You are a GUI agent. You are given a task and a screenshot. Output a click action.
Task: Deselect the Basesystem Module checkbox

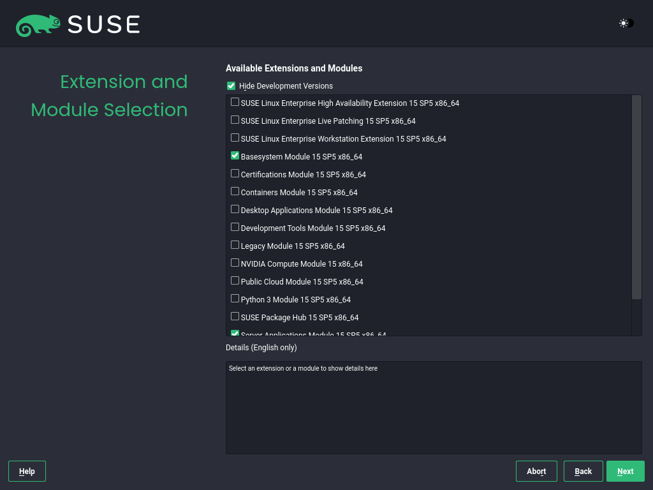tap(235, 155)
